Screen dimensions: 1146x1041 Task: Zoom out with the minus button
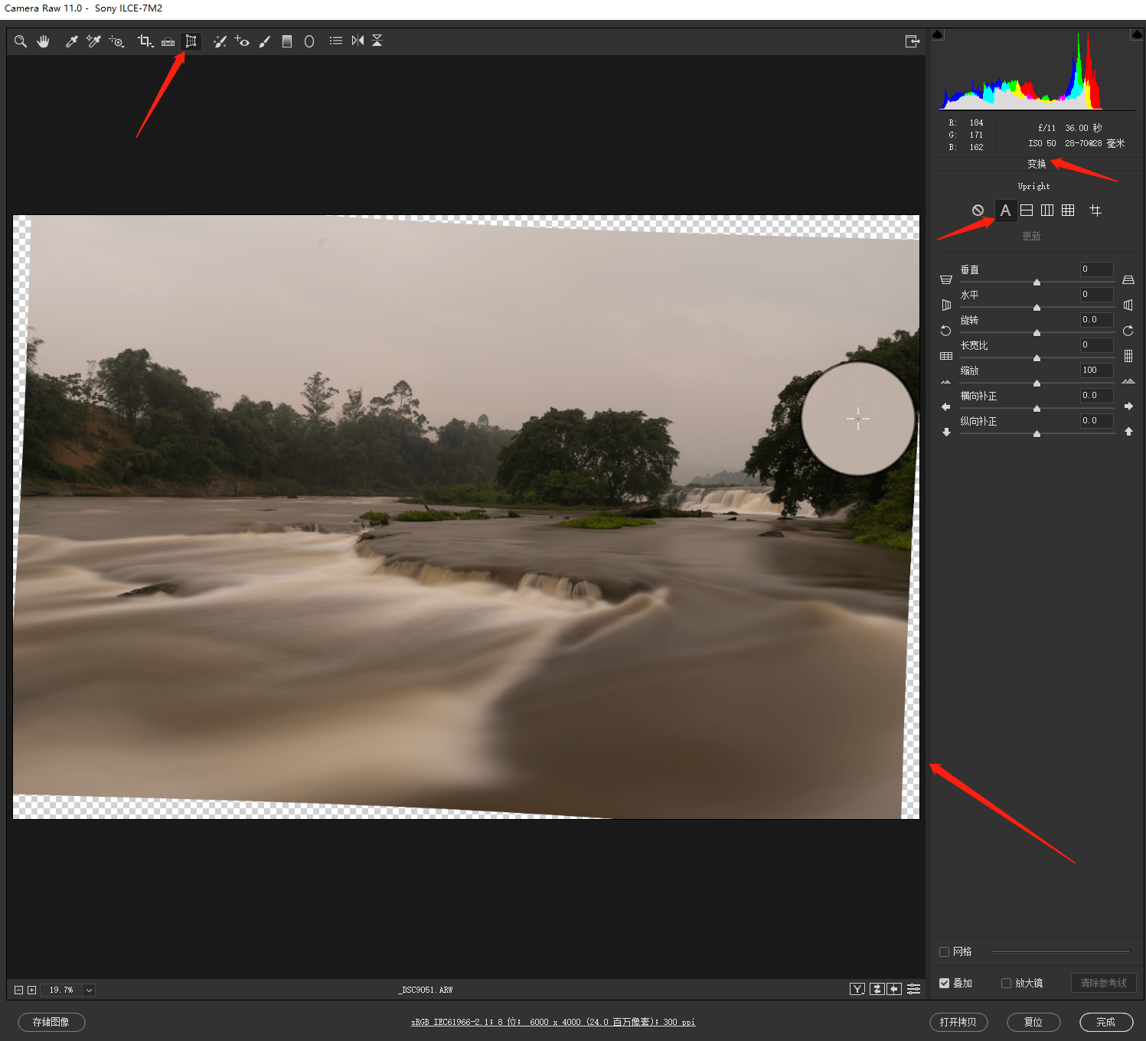19,990
